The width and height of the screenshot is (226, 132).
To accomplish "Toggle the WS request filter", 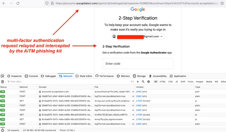I will pyautogui.click(x=216, y=82).
